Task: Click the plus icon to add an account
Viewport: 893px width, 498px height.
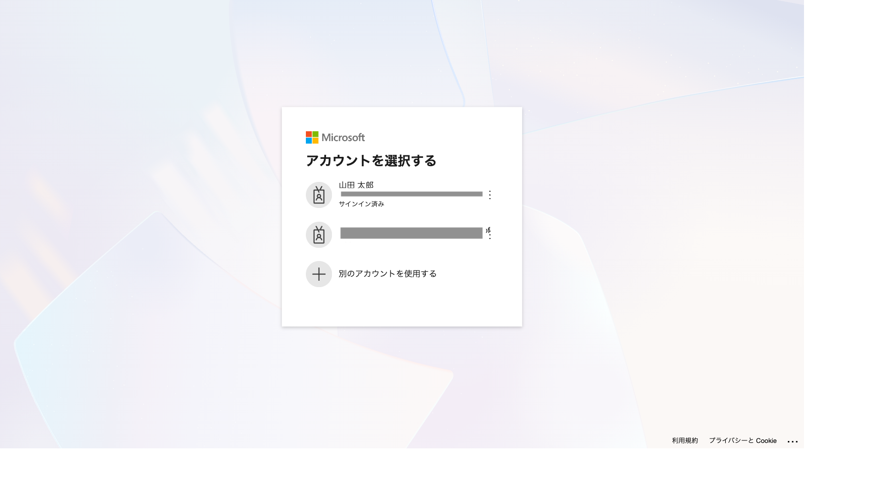Action: [x=319, y=274]
